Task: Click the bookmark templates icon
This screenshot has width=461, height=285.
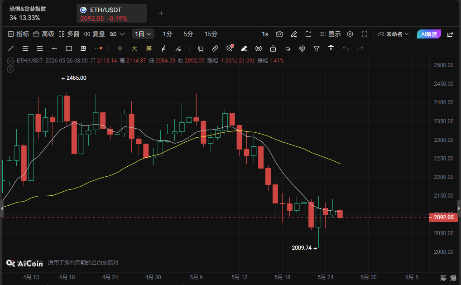Action: pyautogui.click(x=201, y=48)
